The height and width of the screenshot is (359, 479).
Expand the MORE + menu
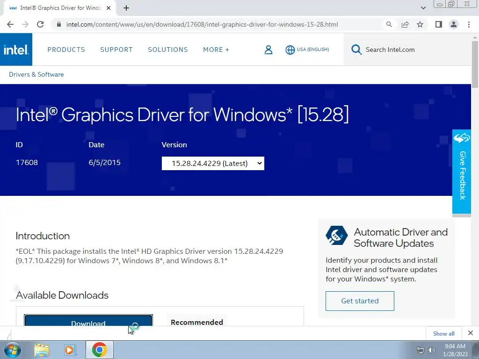click(x=216, y=50)
